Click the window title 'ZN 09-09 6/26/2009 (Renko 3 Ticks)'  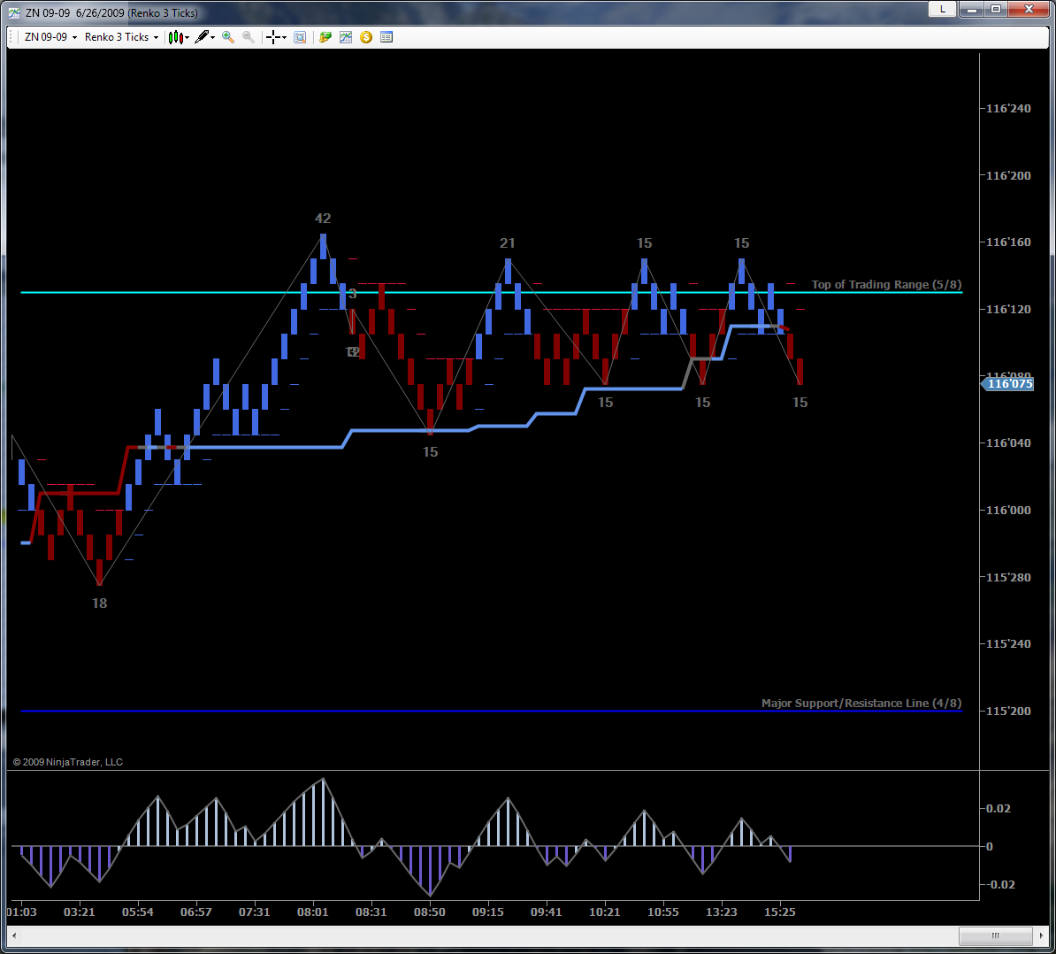pos(111,12)
